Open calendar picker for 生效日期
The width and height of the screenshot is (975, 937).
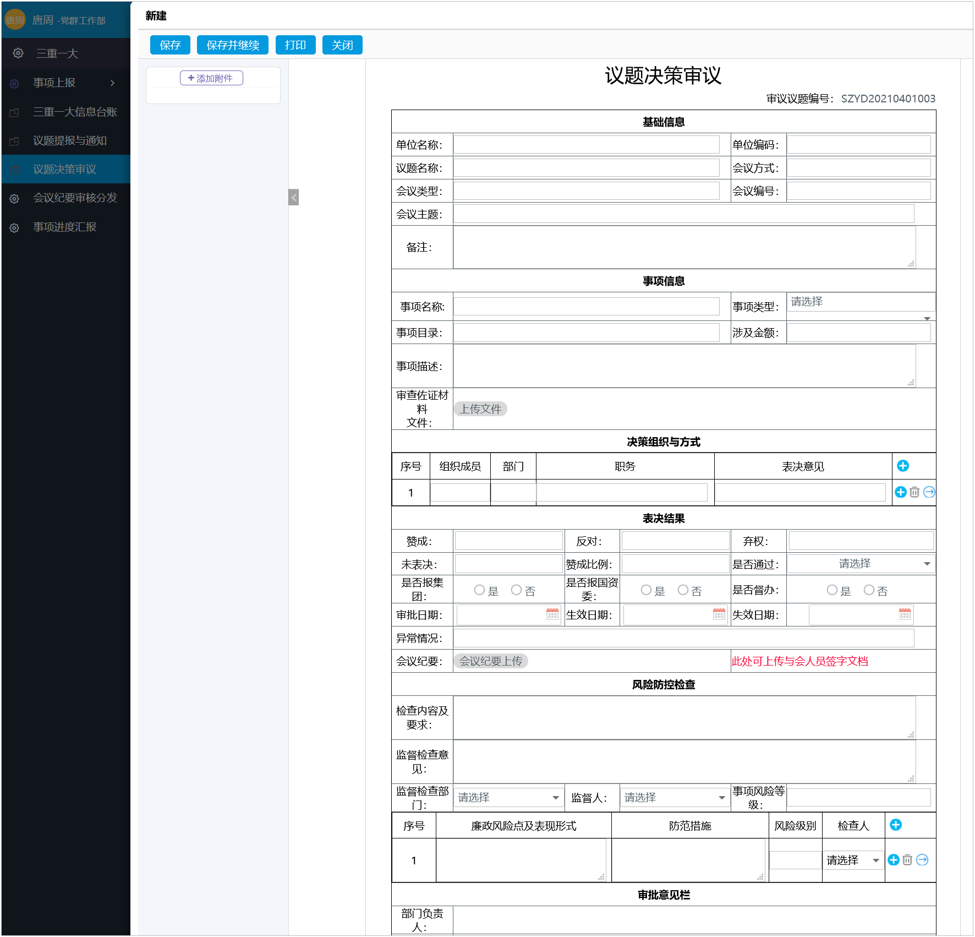click(719, 614)
